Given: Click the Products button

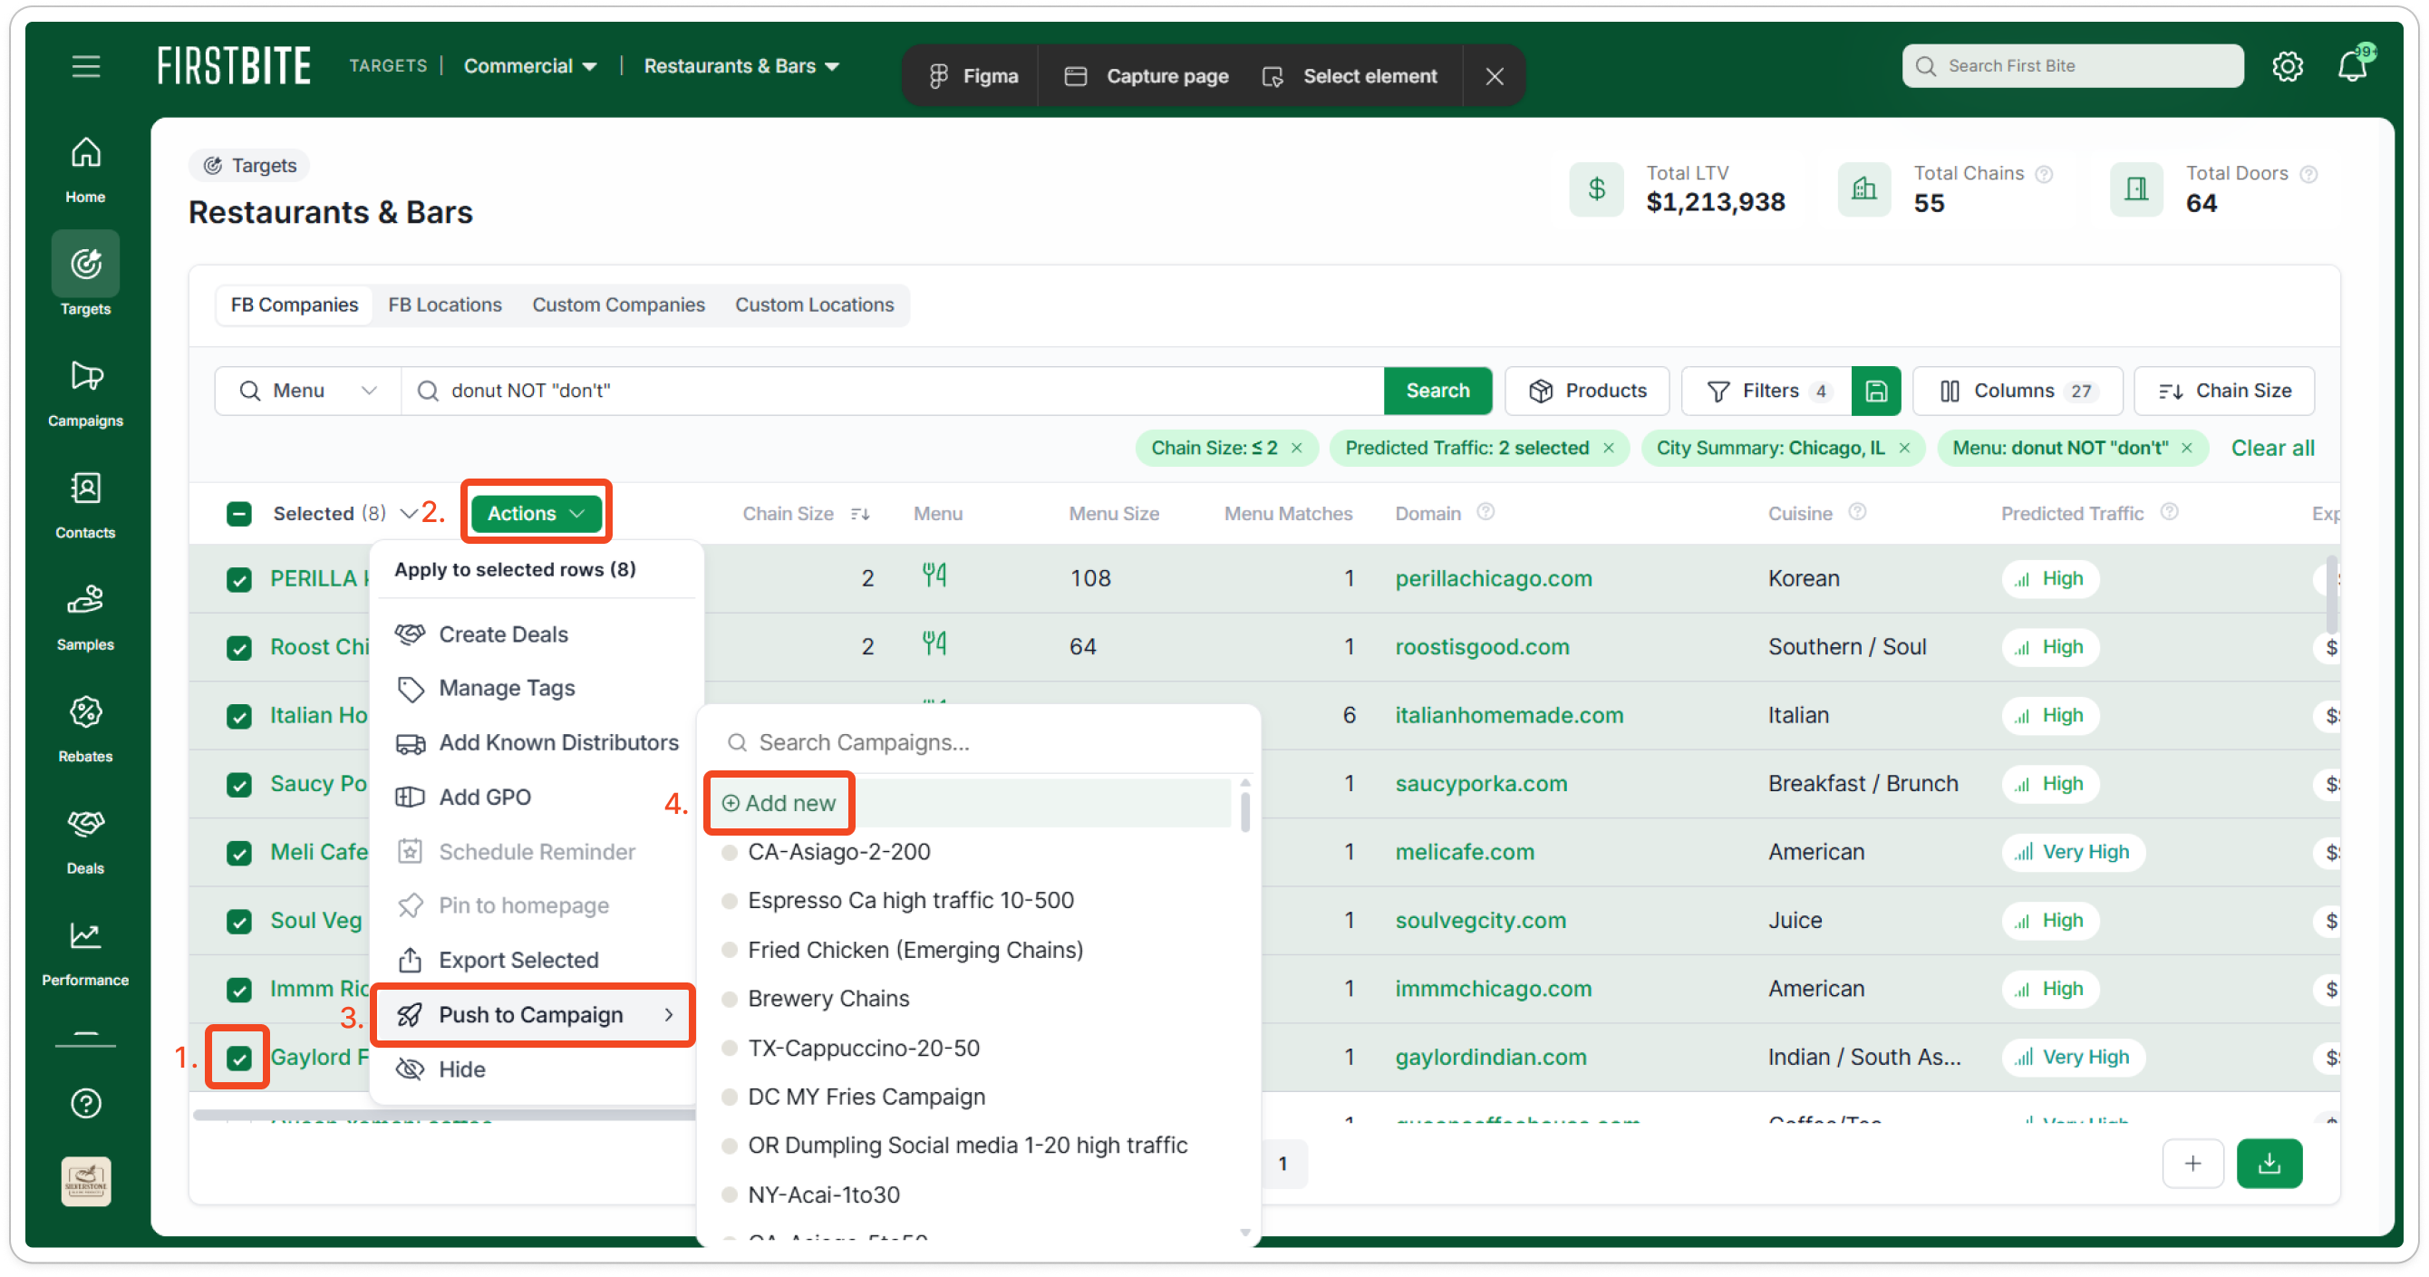Looking at the screenshot, I should 1587,391.
